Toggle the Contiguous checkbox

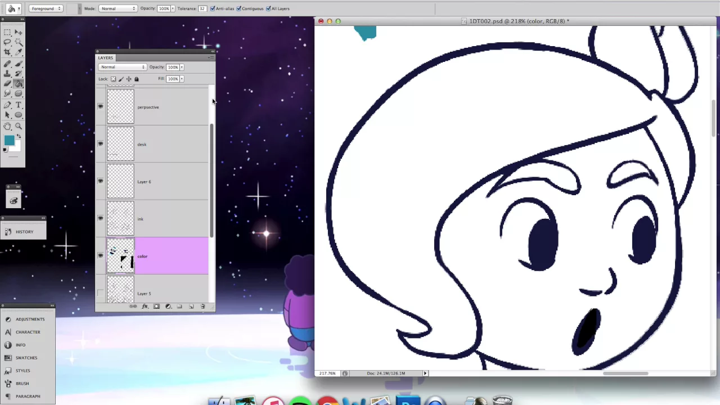click(240, 8)
